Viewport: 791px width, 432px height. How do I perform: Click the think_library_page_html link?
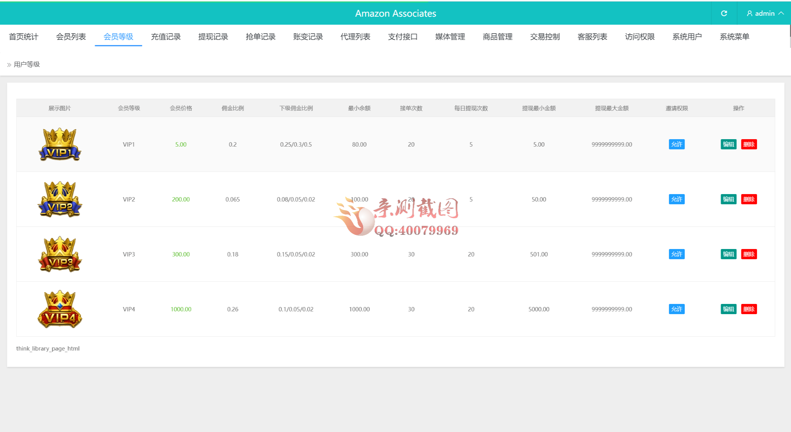click(48, 348)
